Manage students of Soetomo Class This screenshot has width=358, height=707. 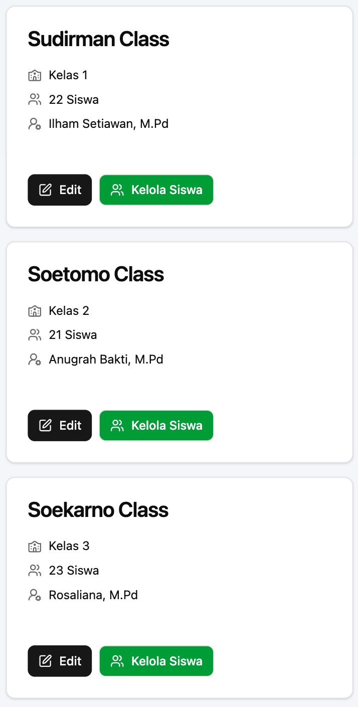(x=156, y=425)
